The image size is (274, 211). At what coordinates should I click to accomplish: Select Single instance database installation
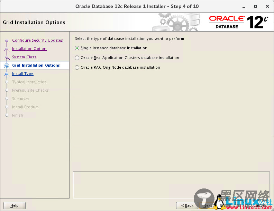coord(111,48)
